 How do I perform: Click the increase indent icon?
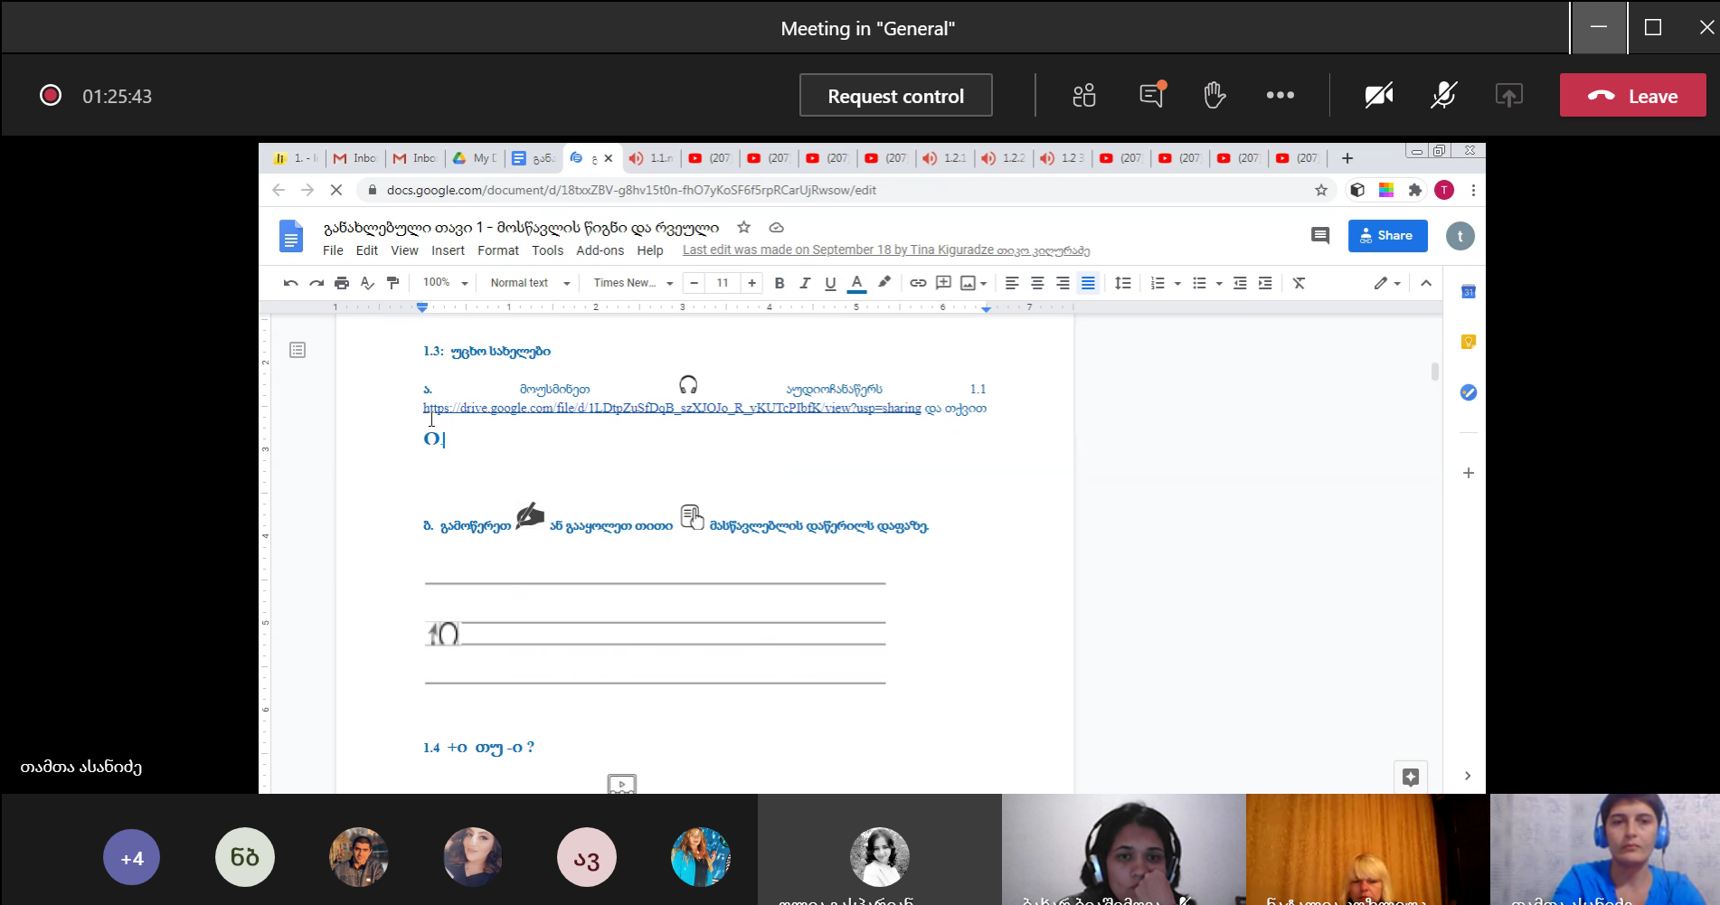pyautogui.click(x=1265, y=283)
